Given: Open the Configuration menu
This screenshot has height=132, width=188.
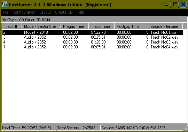Looking at the screenshot, I should pyautogui.click(x=24, y=12).
